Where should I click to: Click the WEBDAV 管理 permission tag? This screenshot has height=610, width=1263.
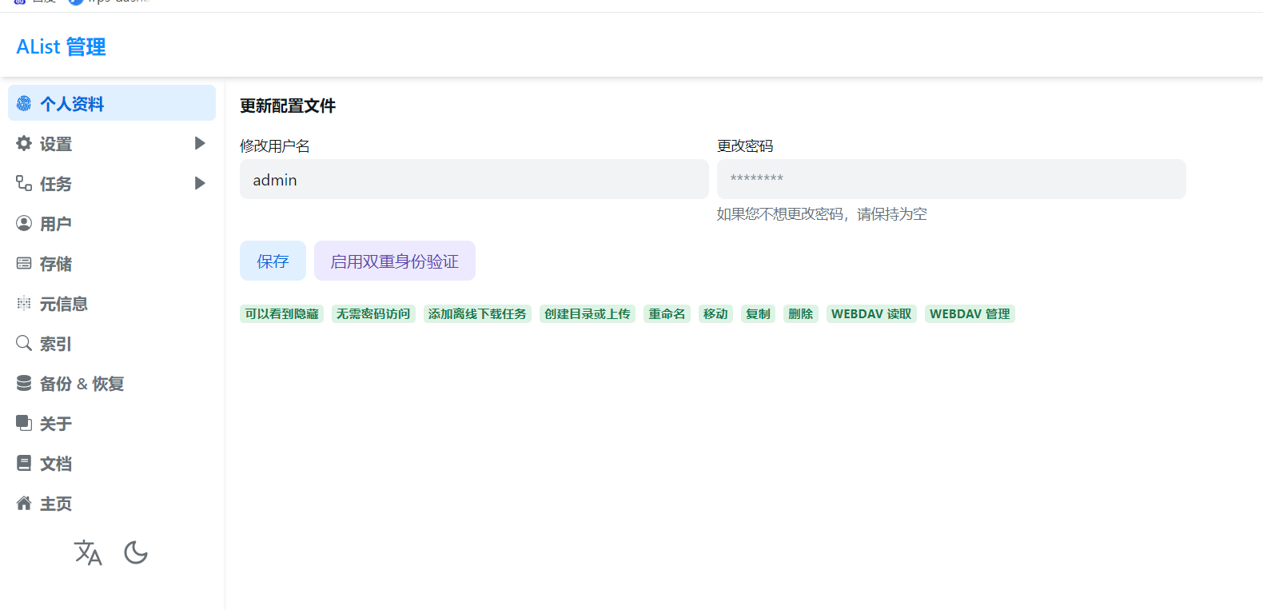(x=970, y=313)
